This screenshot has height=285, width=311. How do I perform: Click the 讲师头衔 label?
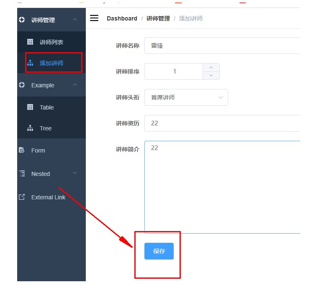(128, 97)
